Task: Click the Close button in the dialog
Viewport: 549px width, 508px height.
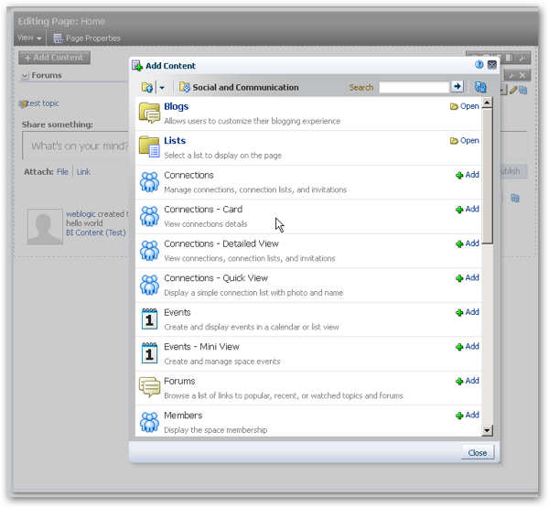Action: 478,453
